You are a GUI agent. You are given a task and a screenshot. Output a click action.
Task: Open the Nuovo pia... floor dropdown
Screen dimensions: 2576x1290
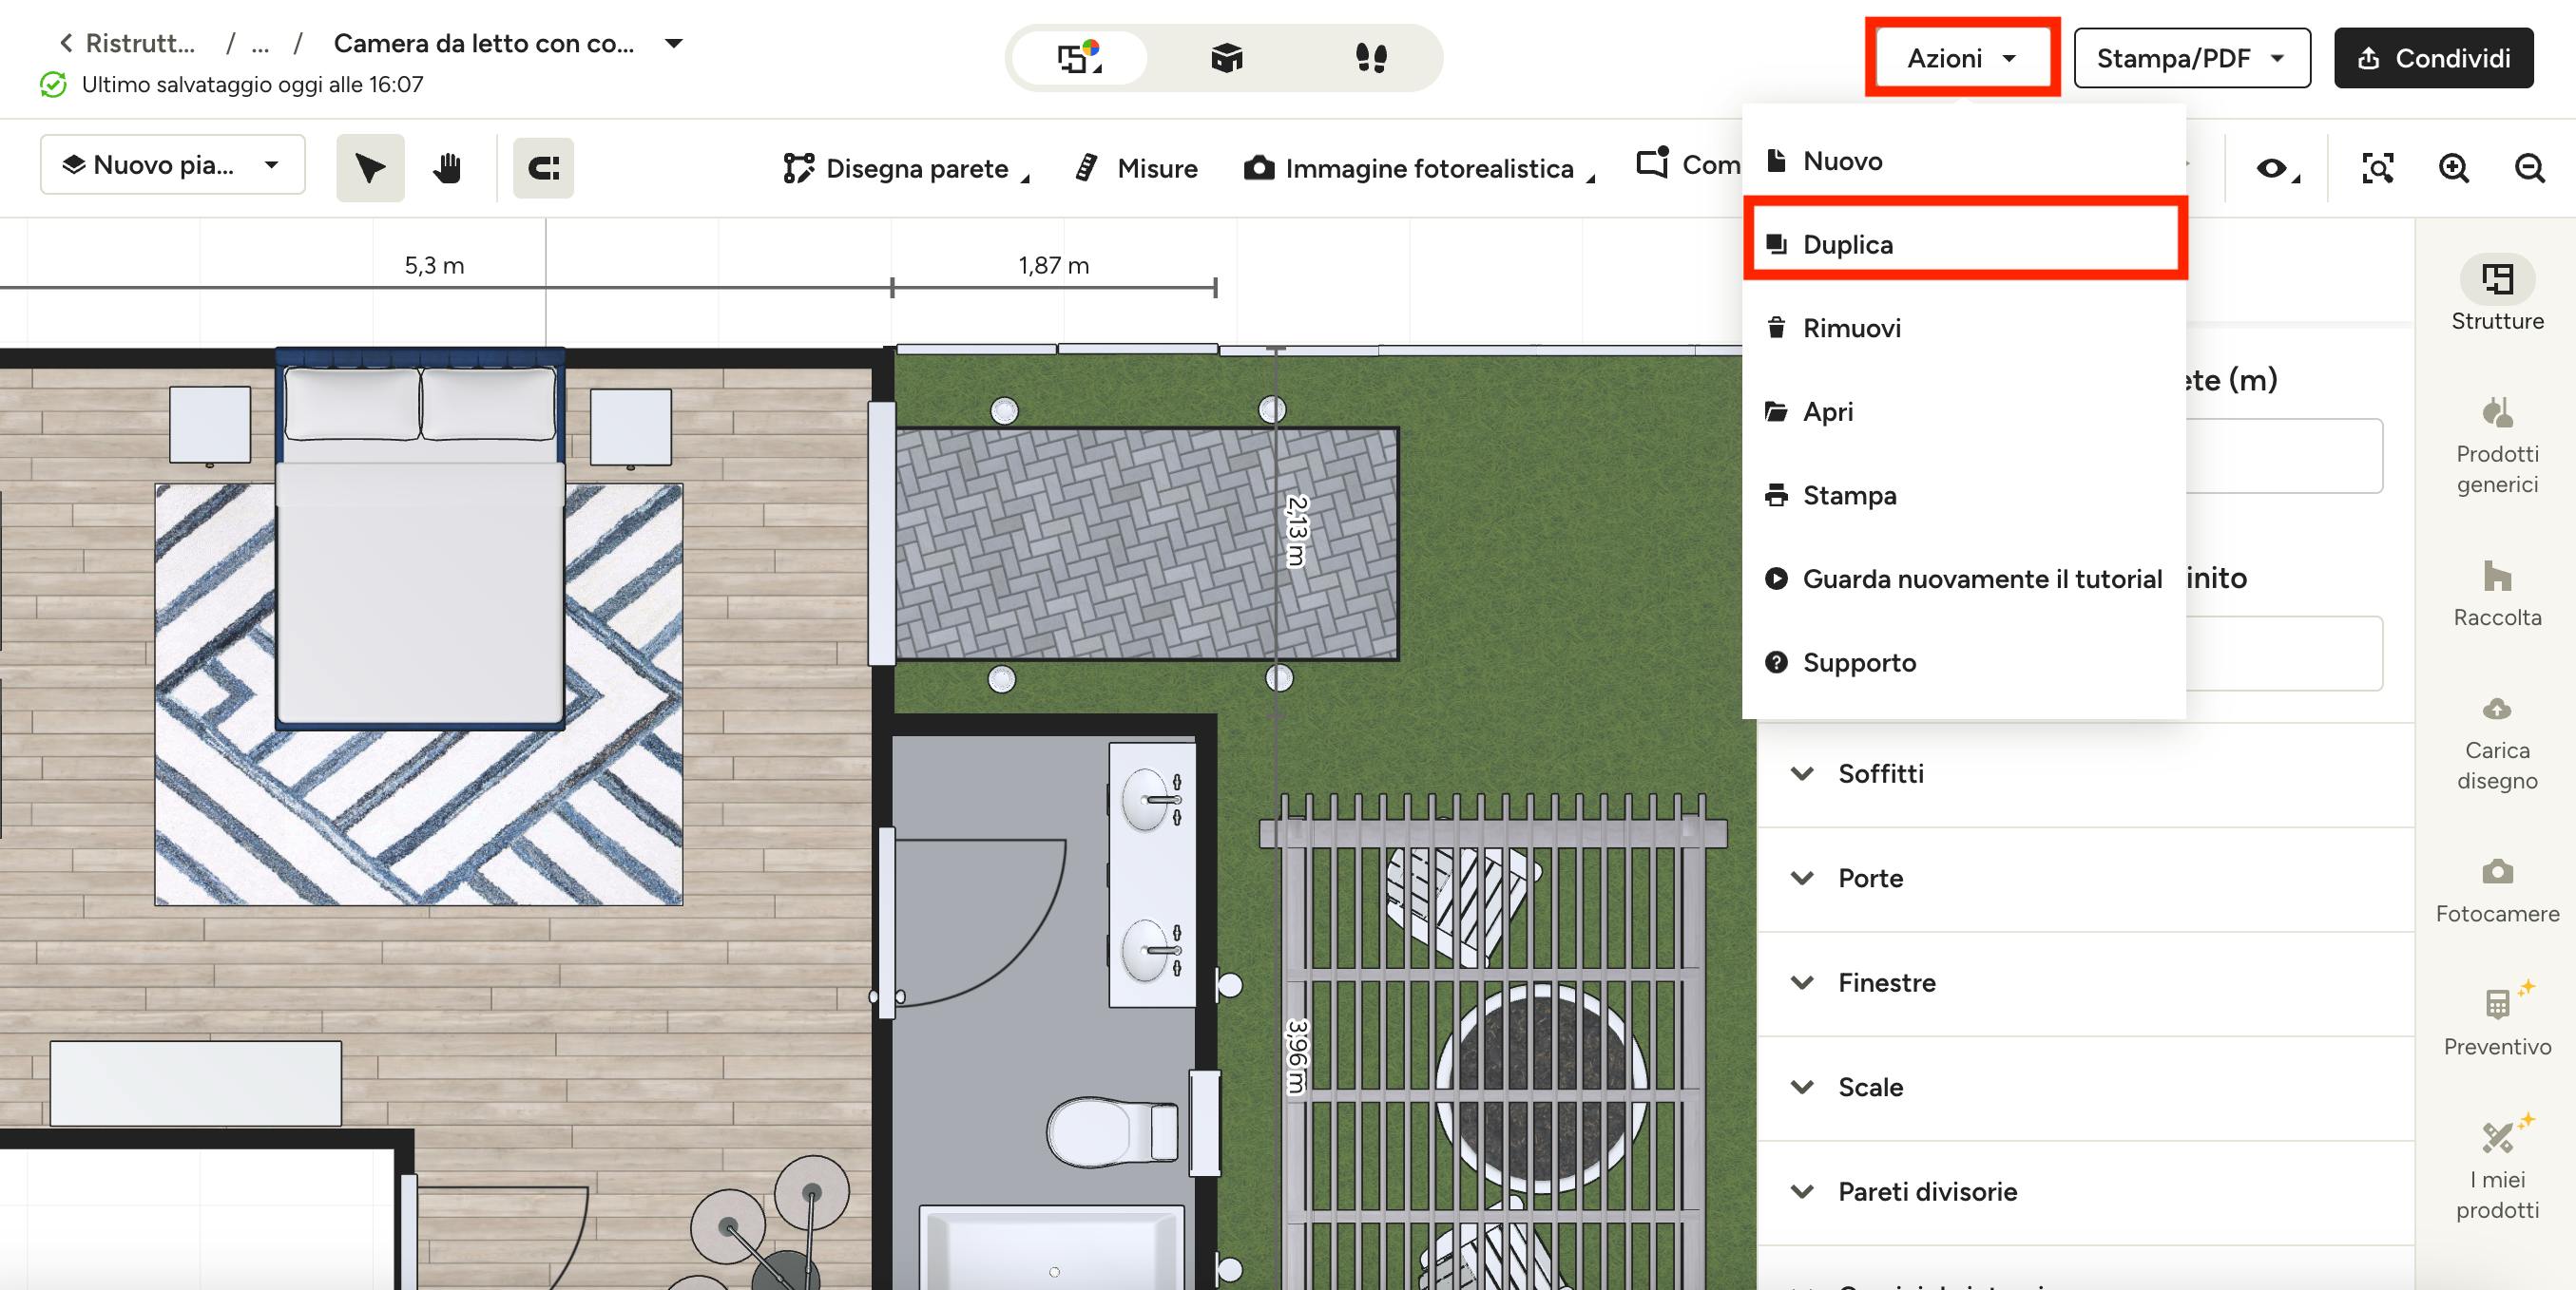tap(172, 165)
